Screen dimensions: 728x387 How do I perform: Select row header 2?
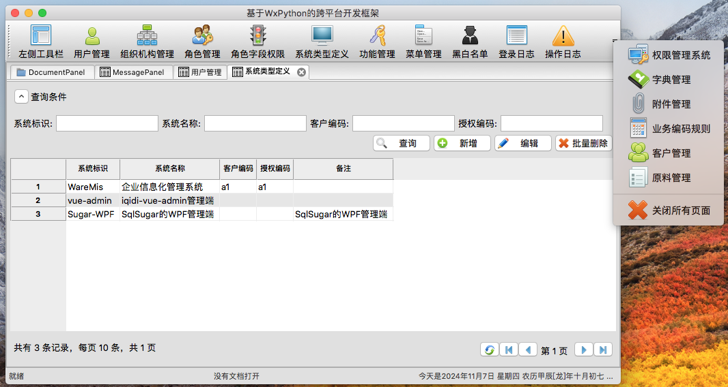(x=38, y=200)
